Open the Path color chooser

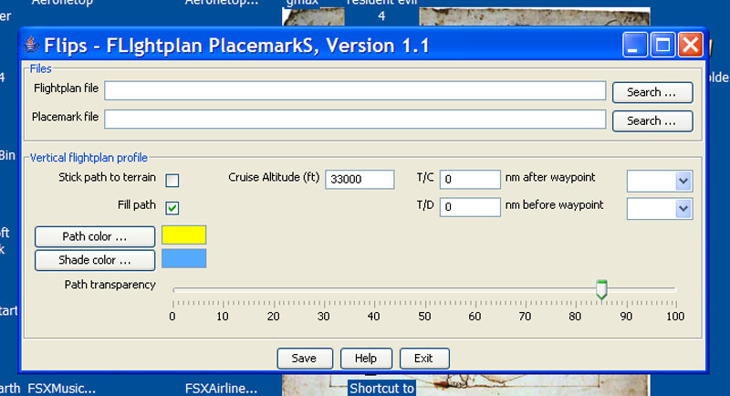(95, 236)
